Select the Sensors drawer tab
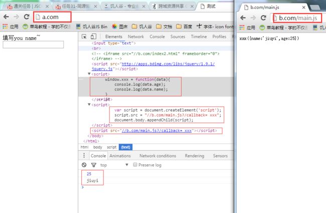This screenshot has width=326, height=213. (220, 156)
